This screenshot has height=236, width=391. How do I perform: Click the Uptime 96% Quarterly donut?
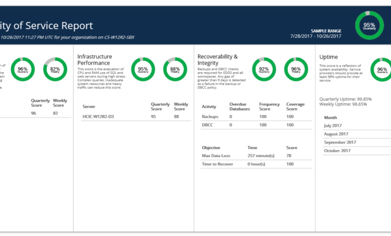[382, 70]
